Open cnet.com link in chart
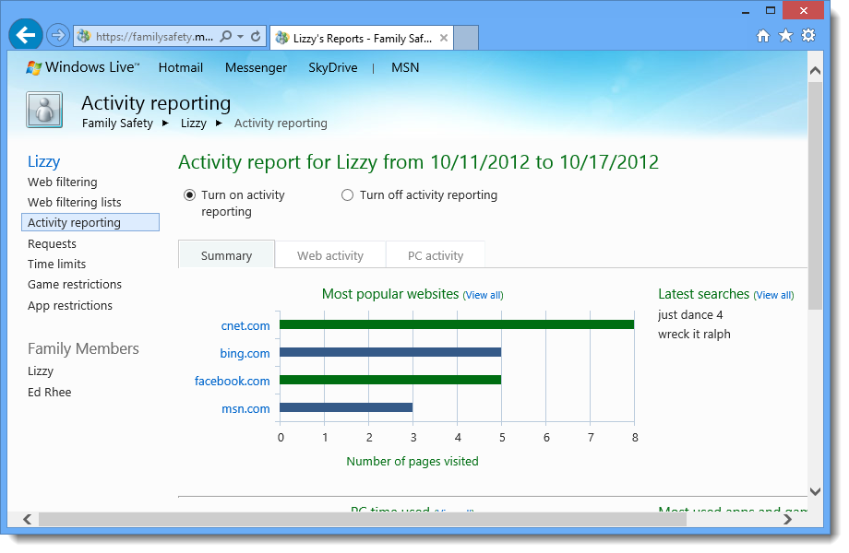 (x=245, y=326)
